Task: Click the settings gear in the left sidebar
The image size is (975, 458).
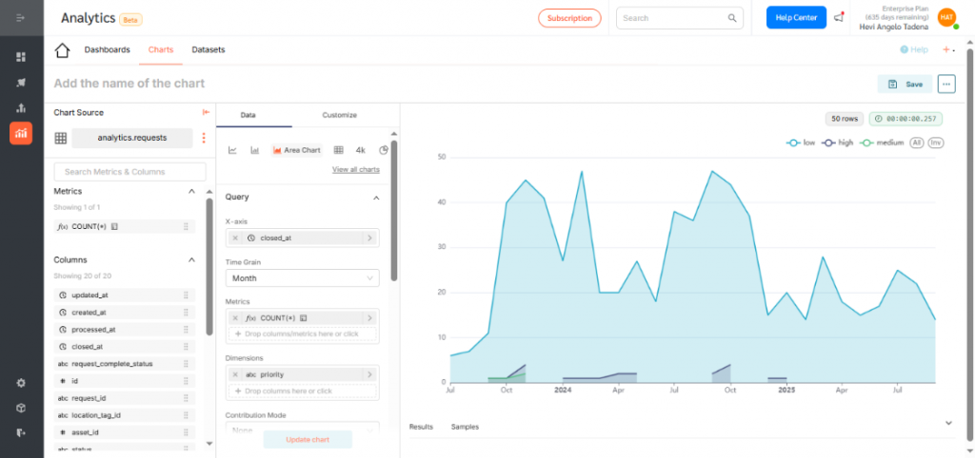Action: tap(21, 383)
